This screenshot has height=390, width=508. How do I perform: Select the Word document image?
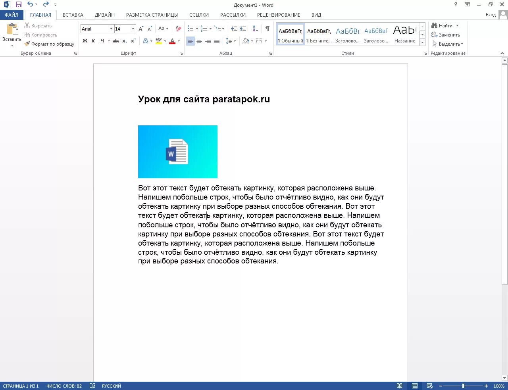tap(178, 152)
